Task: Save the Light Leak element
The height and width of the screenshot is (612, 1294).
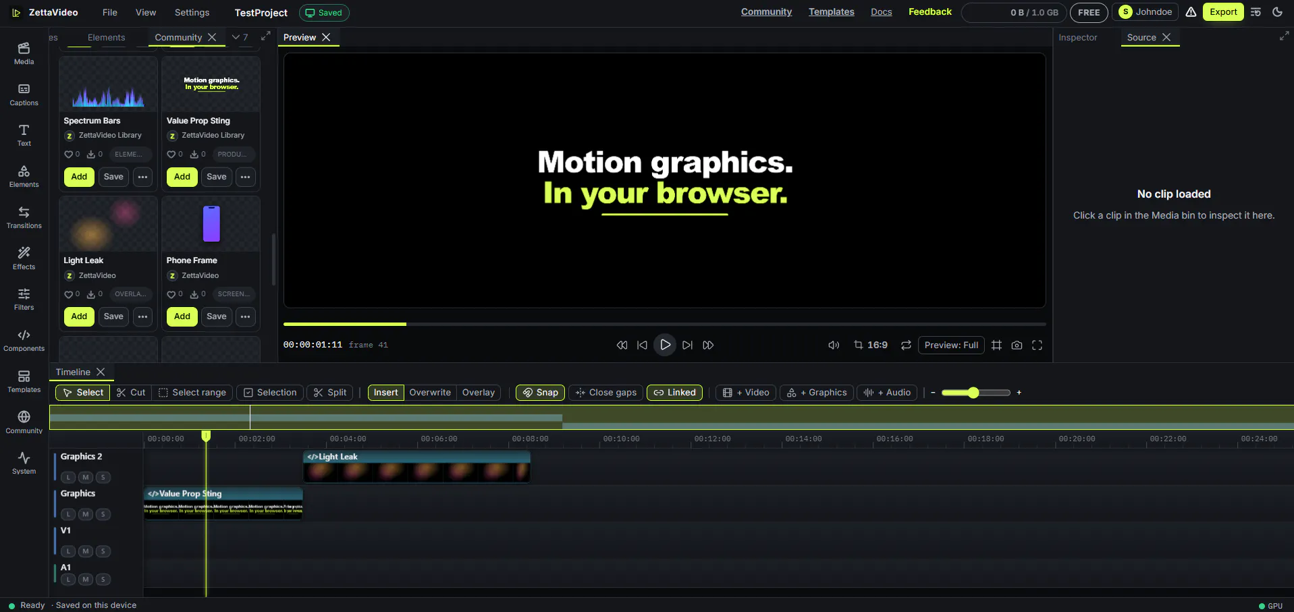Action: (113, 316)
